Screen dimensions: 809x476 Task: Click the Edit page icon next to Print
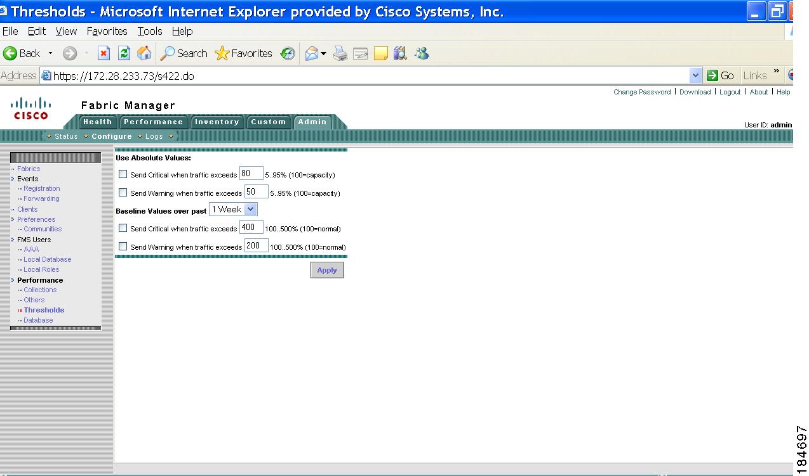(361, 55)
